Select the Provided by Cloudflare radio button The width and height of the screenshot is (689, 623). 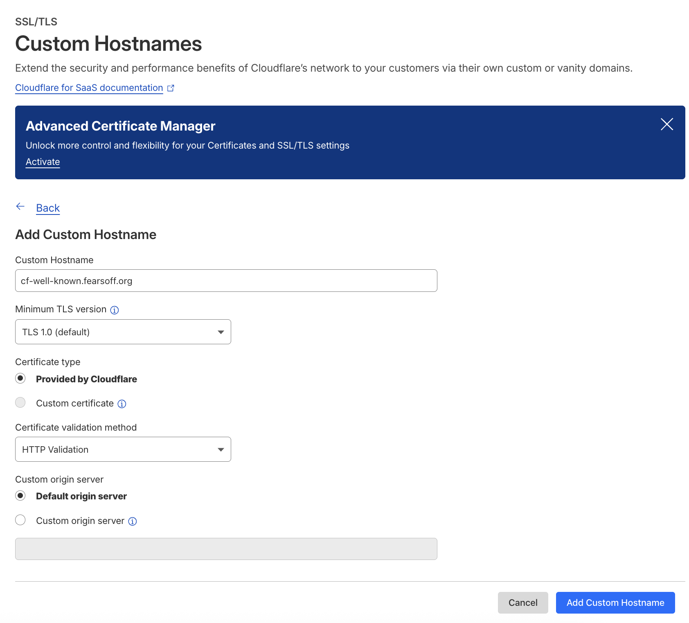click(20, 379)
